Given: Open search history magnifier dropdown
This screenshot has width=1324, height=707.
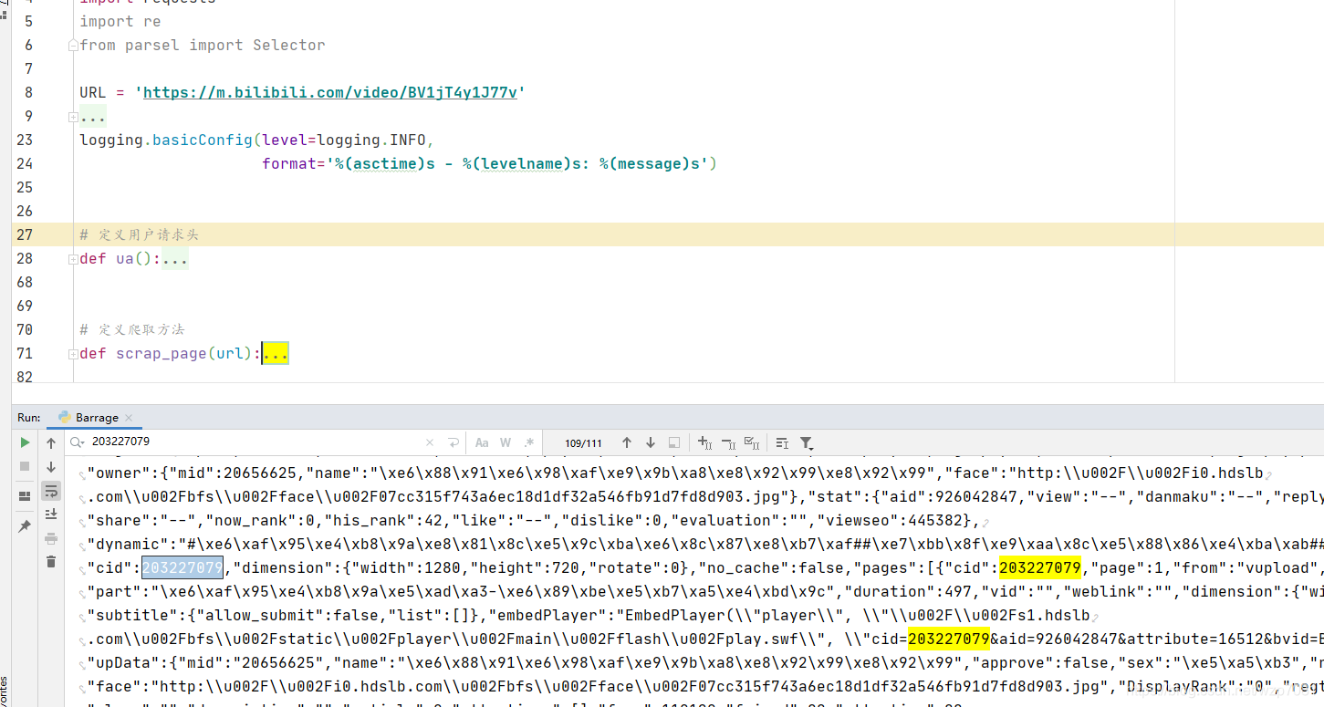Looking at the screenshot, I should (78, 442).
